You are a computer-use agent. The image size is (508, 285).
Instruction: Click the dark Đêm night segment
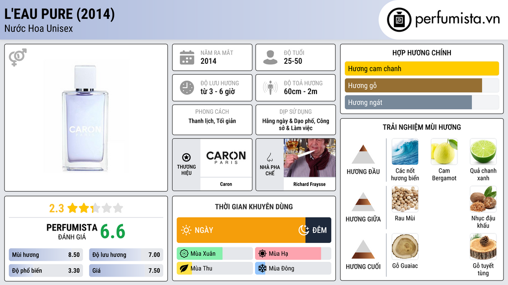pyautogui.click(x=318, y=230)
